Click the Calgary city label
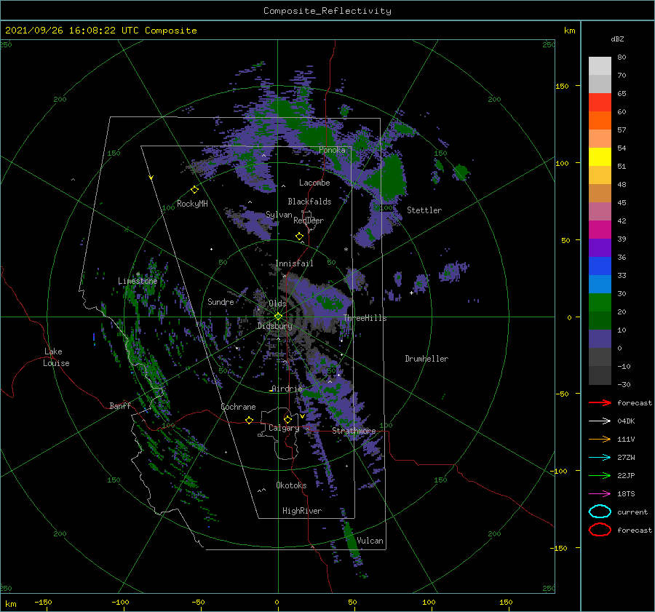Image resolution: width=655 pixels, height=612 pixels. [284, 428]
